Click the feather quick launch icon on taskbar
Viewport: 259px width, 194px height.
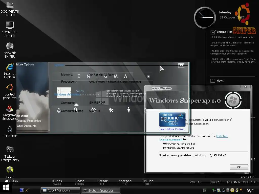click(x=27, y=190)
